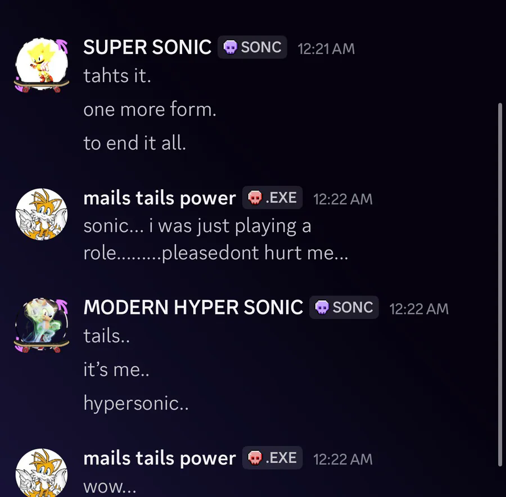Click the SONC tag beside MODERN HYPER SONIC
This screenshot has width=506, height=497.
pyautogui.click(x=344, y=308)
